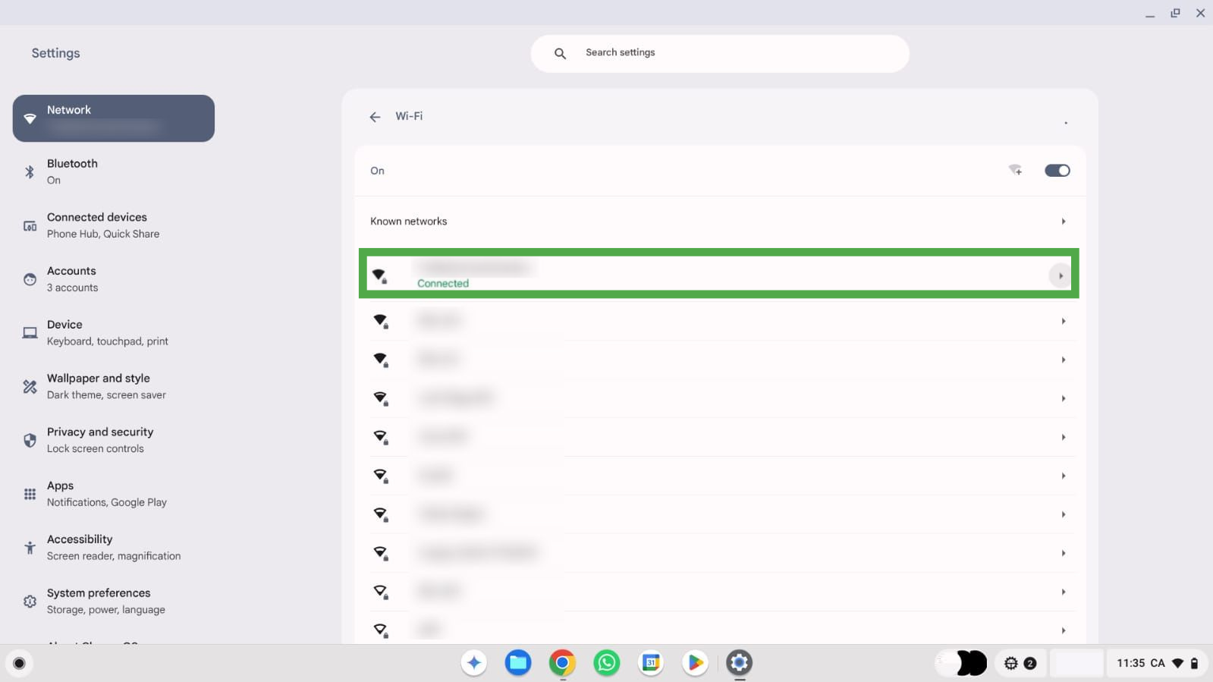
Task: Open Device settings section
Action: [x=114, y=333]
